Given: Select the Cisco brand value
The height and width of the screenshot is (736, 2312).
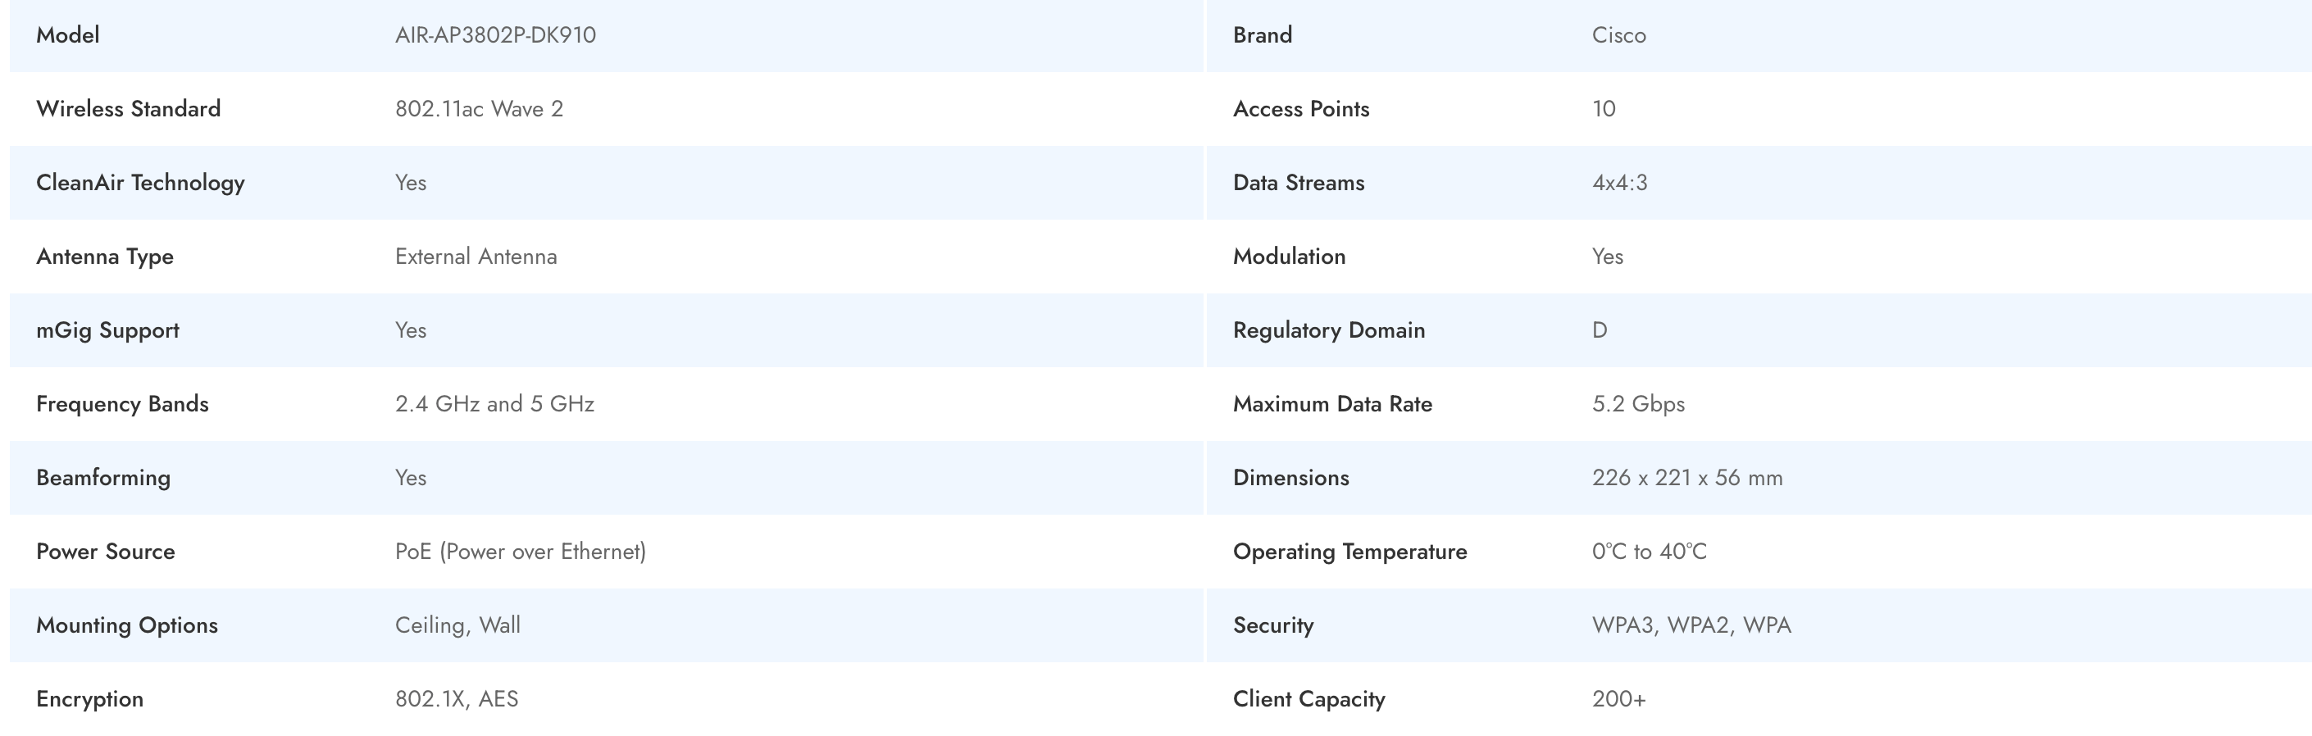Looking at the screenshot, I should point(1618,35).
